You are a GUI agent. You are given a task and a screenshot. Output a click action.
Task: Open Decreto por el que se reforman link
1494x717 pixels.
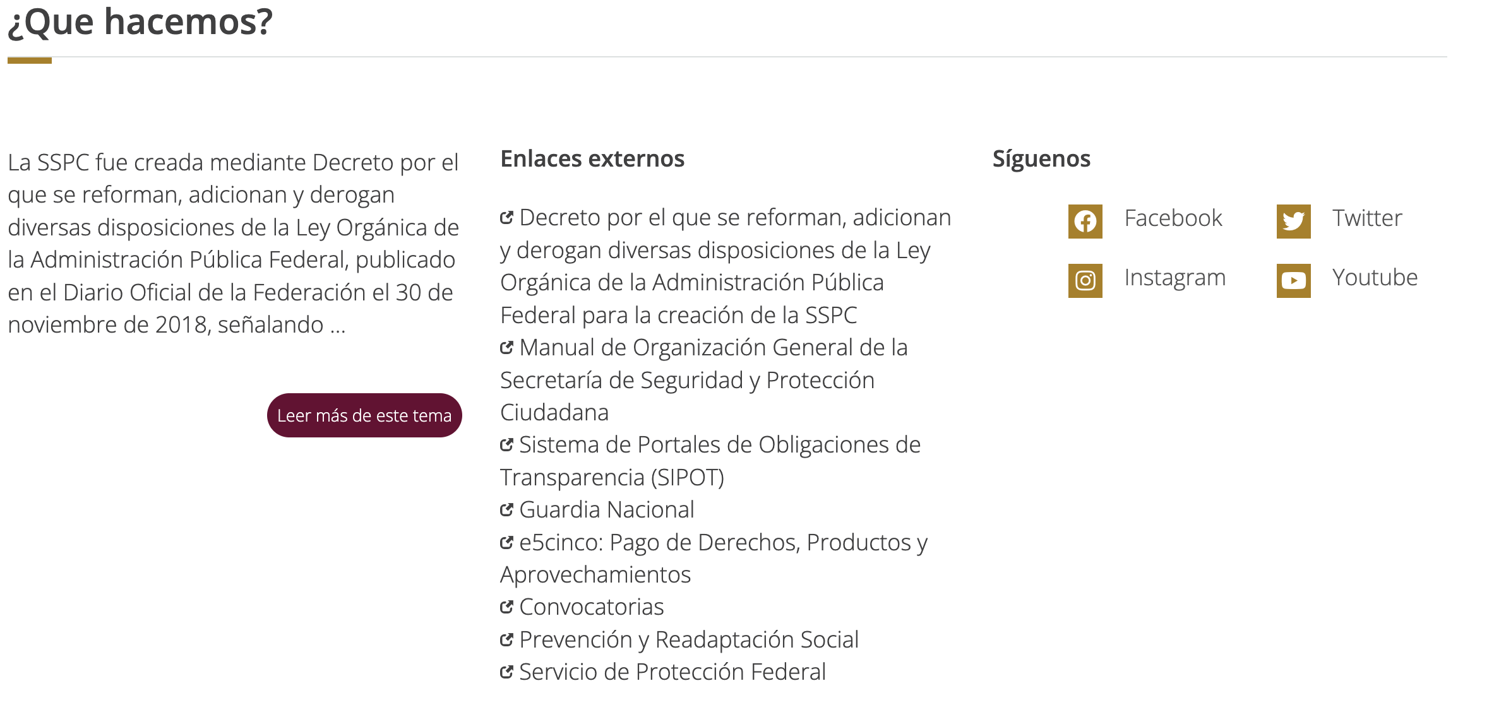tap(726, 266)
